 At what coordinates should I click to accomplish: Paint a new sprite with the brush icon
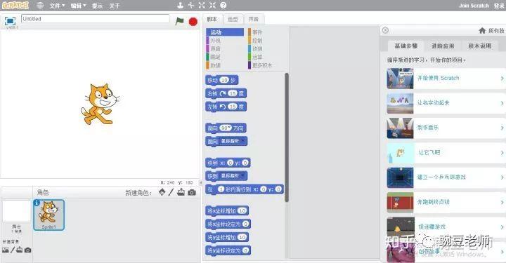tap(171, 192)
